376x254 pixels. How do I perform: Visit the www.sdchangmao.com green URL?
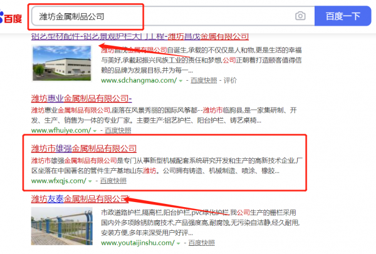click(x=139, y=81)
